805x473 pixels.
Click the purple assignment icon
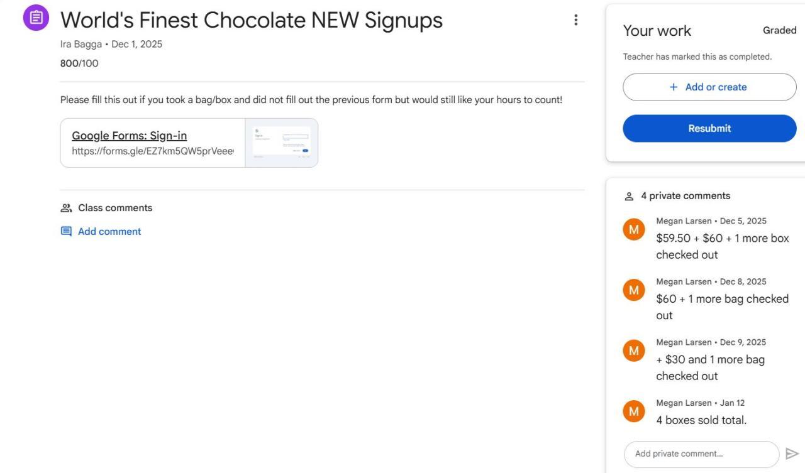pyautogui.click(x=36, y=18)
